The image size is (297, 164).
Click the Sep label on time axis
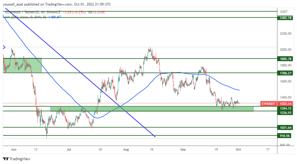(183, 149)
